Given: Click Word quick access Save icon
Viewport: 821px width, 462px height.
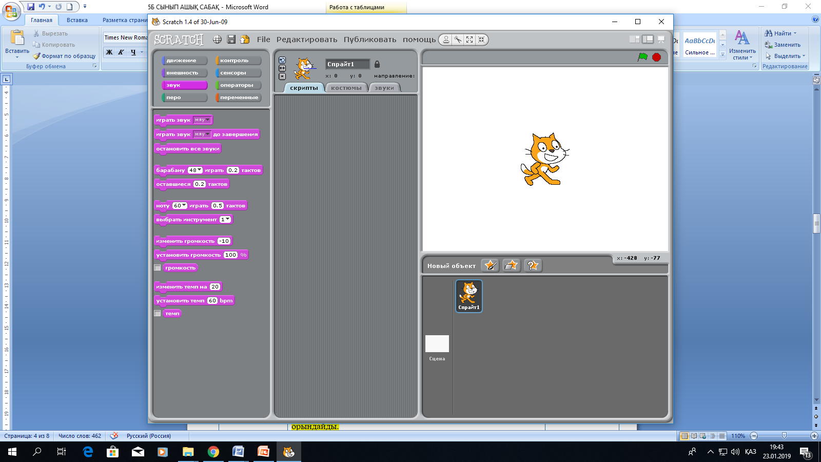Looking at the screenshot, I should tap(31, 7).
